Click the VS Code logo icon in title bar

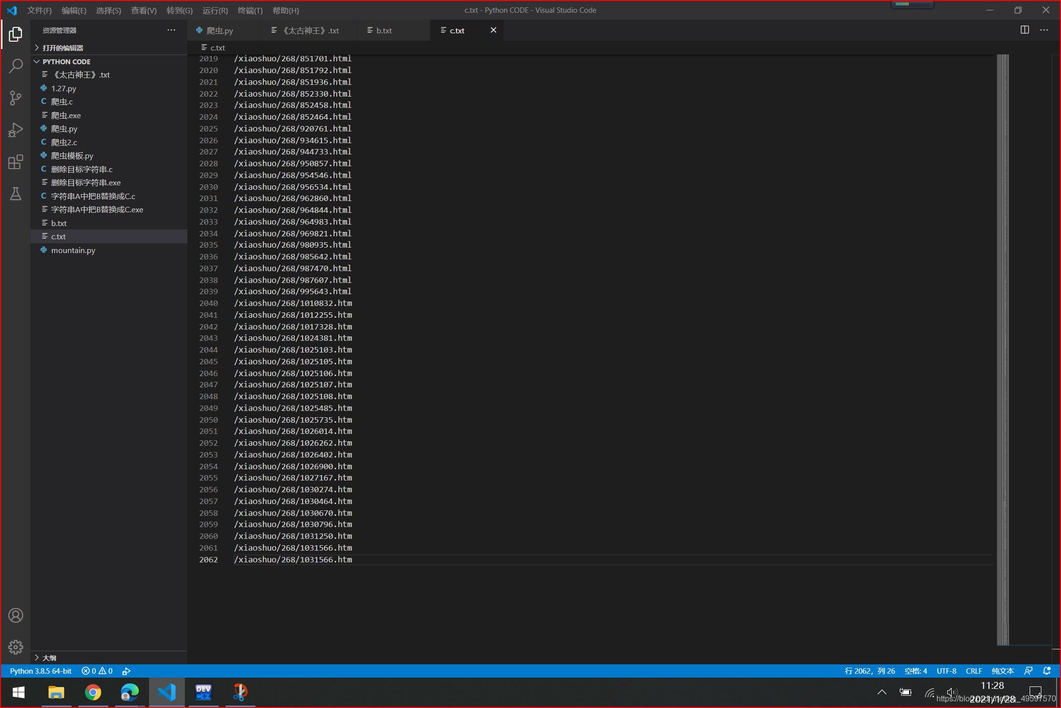pos(12,10)
